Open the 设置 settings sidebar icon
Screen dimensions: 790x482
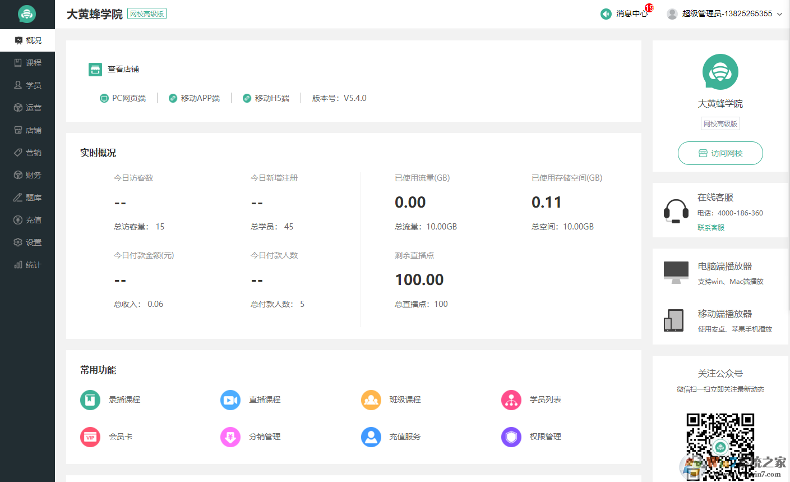(27, 242)
